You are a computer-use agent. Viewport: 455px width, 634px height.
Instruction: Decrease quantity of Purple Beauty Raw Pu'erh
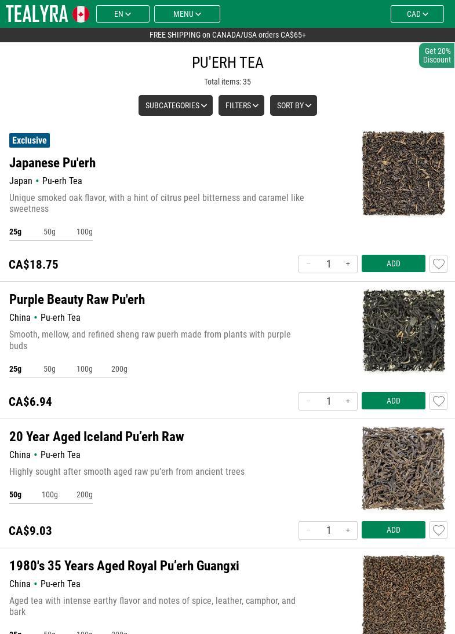(x=308, y=401)
